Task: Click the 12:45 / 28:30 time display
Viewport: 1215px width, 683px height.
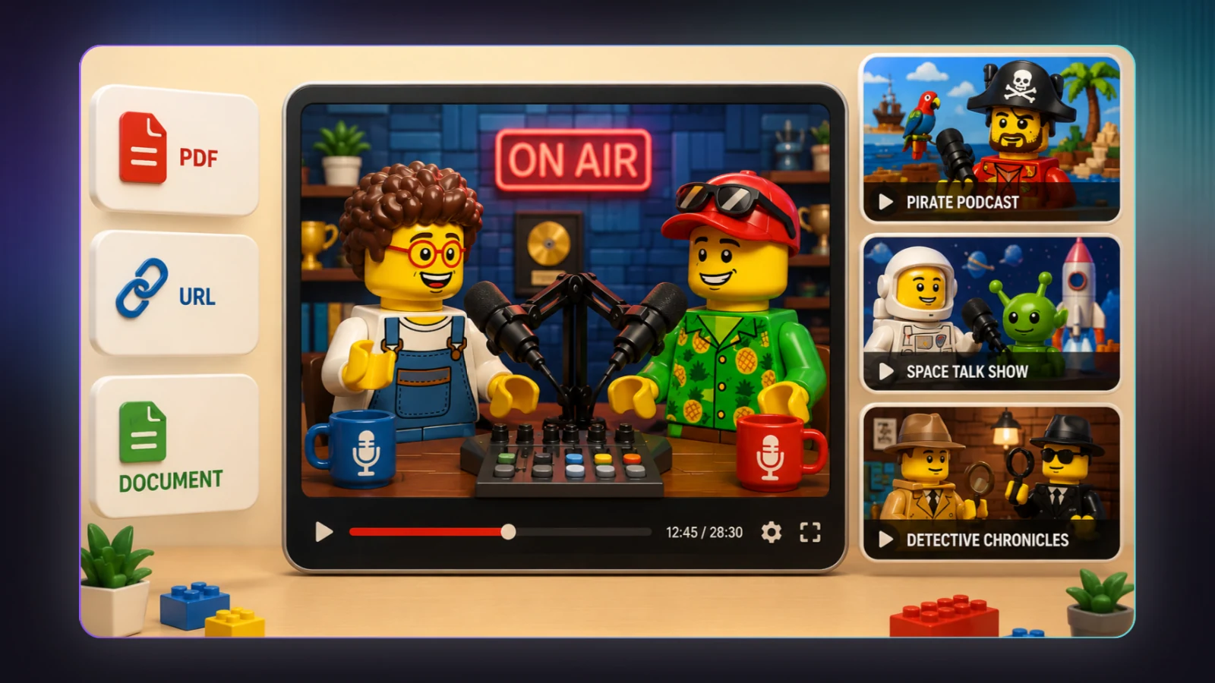Action: point(704,533)
